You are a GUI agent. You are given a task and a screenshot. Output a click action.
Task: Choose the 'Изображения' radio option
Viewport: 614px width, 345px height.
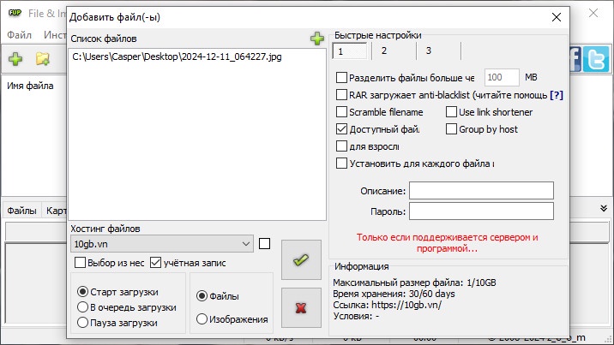coord(202,318)
